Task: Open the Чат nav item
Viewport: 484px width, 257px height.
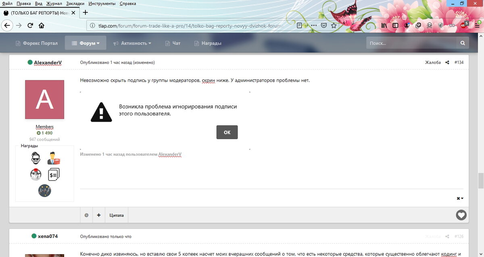Action: click(x=173, y=43)
